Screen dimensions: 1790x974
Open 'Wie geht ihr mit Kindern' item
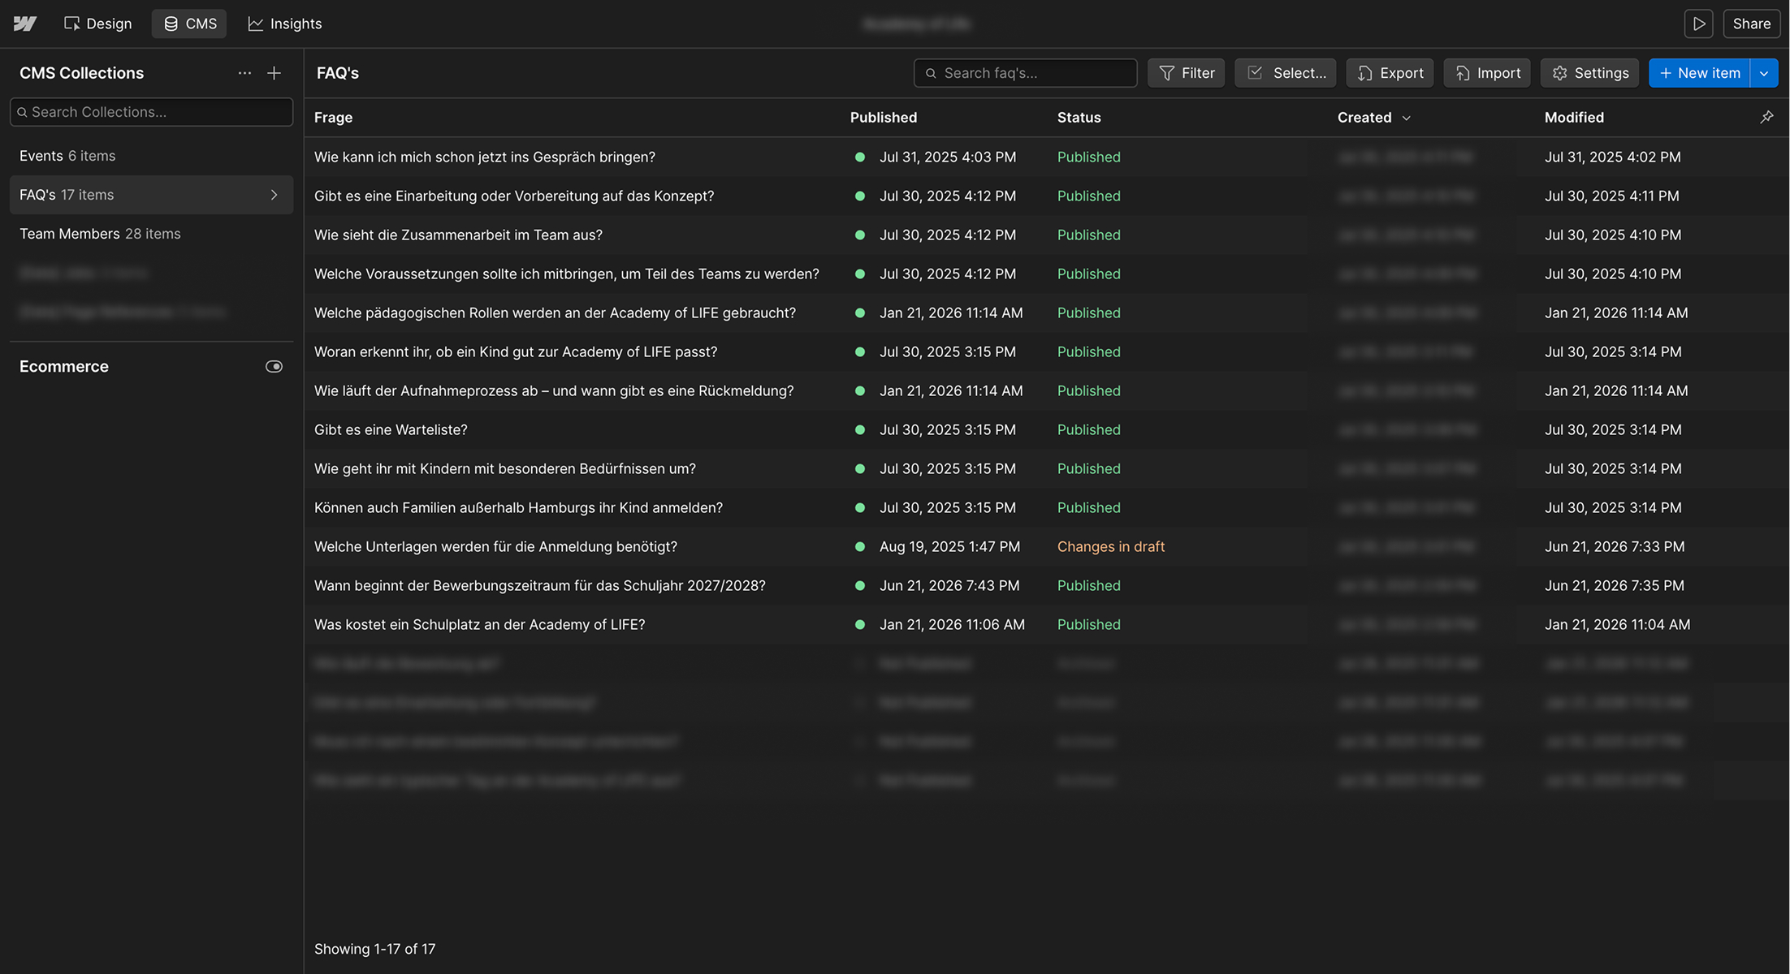pos(505,468)
